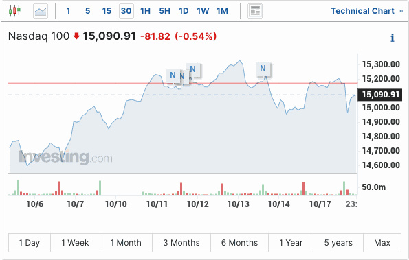Select the 30 minute interval

126,11
